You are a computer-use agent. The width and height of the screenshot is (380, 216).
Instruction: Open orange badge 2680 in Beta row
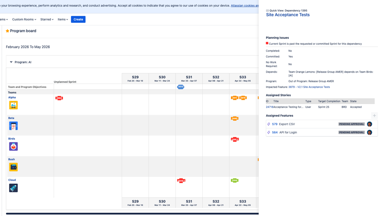pos(235,119)
